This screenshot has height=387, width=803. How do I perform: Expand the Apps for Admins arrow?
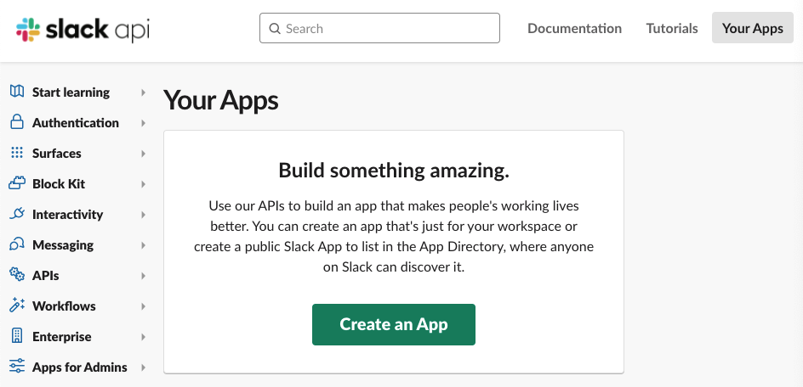[x=144, y=367]
